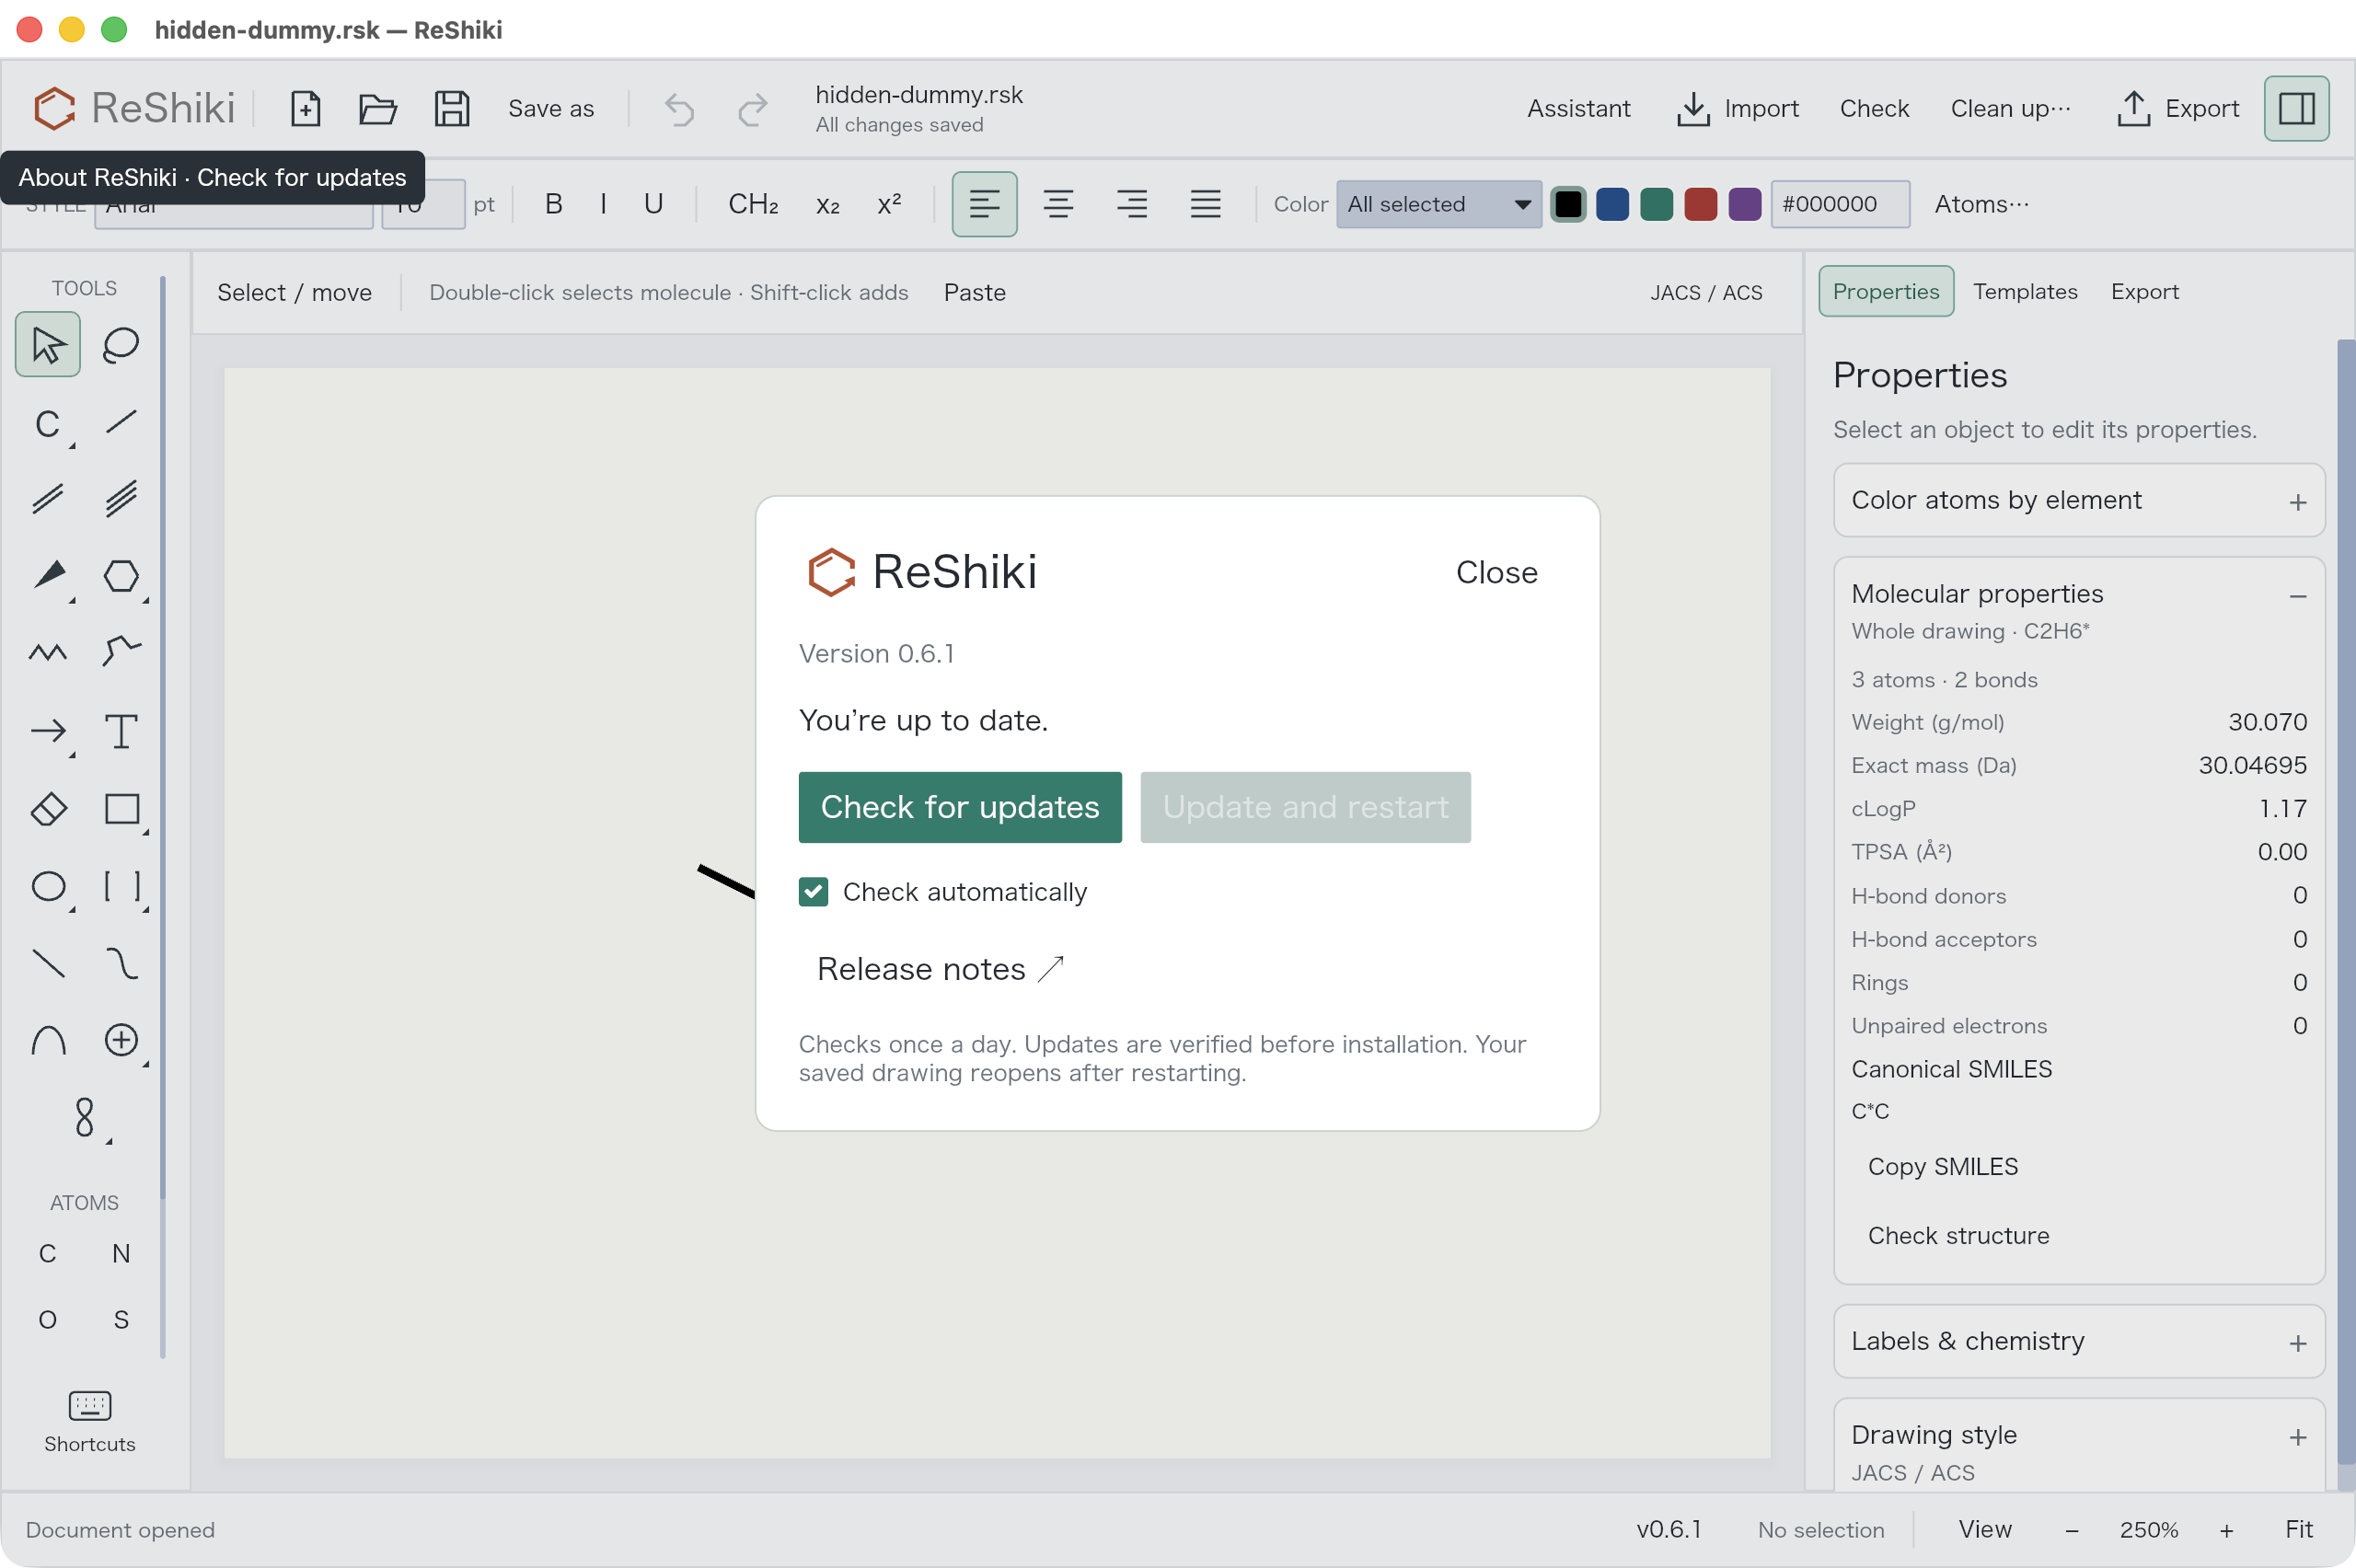
Task: Open the Color 'All selected' dropdown
Action: click(1438, 204)
